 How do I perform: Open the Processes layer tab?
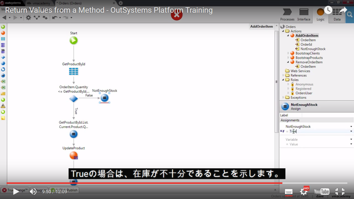pos(287,15)
